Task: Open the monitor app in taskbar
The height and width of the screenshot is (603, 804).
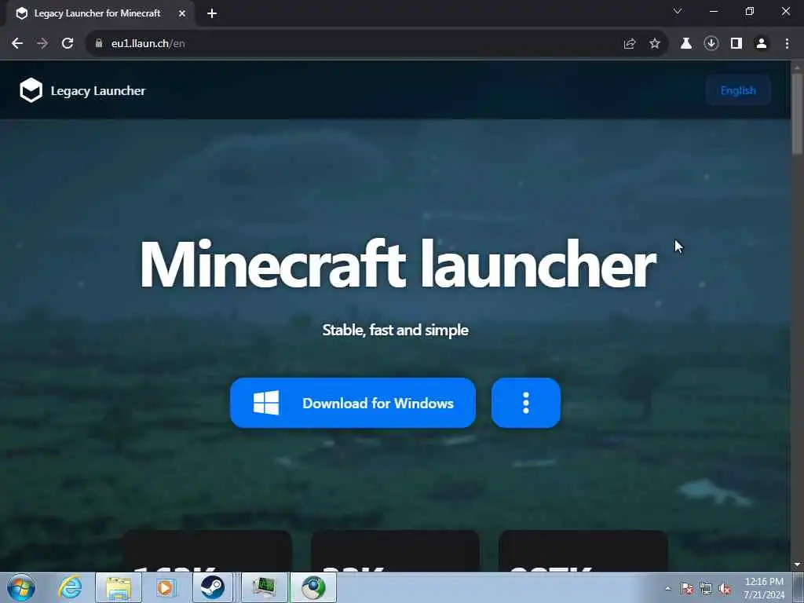Action: tap(264, 587)
